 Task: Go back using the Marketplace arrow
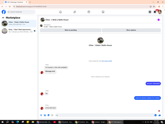3,18
